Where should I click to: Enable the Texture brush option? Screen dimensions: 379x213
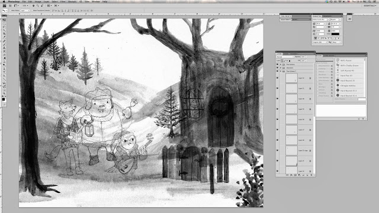click(317, 72)
